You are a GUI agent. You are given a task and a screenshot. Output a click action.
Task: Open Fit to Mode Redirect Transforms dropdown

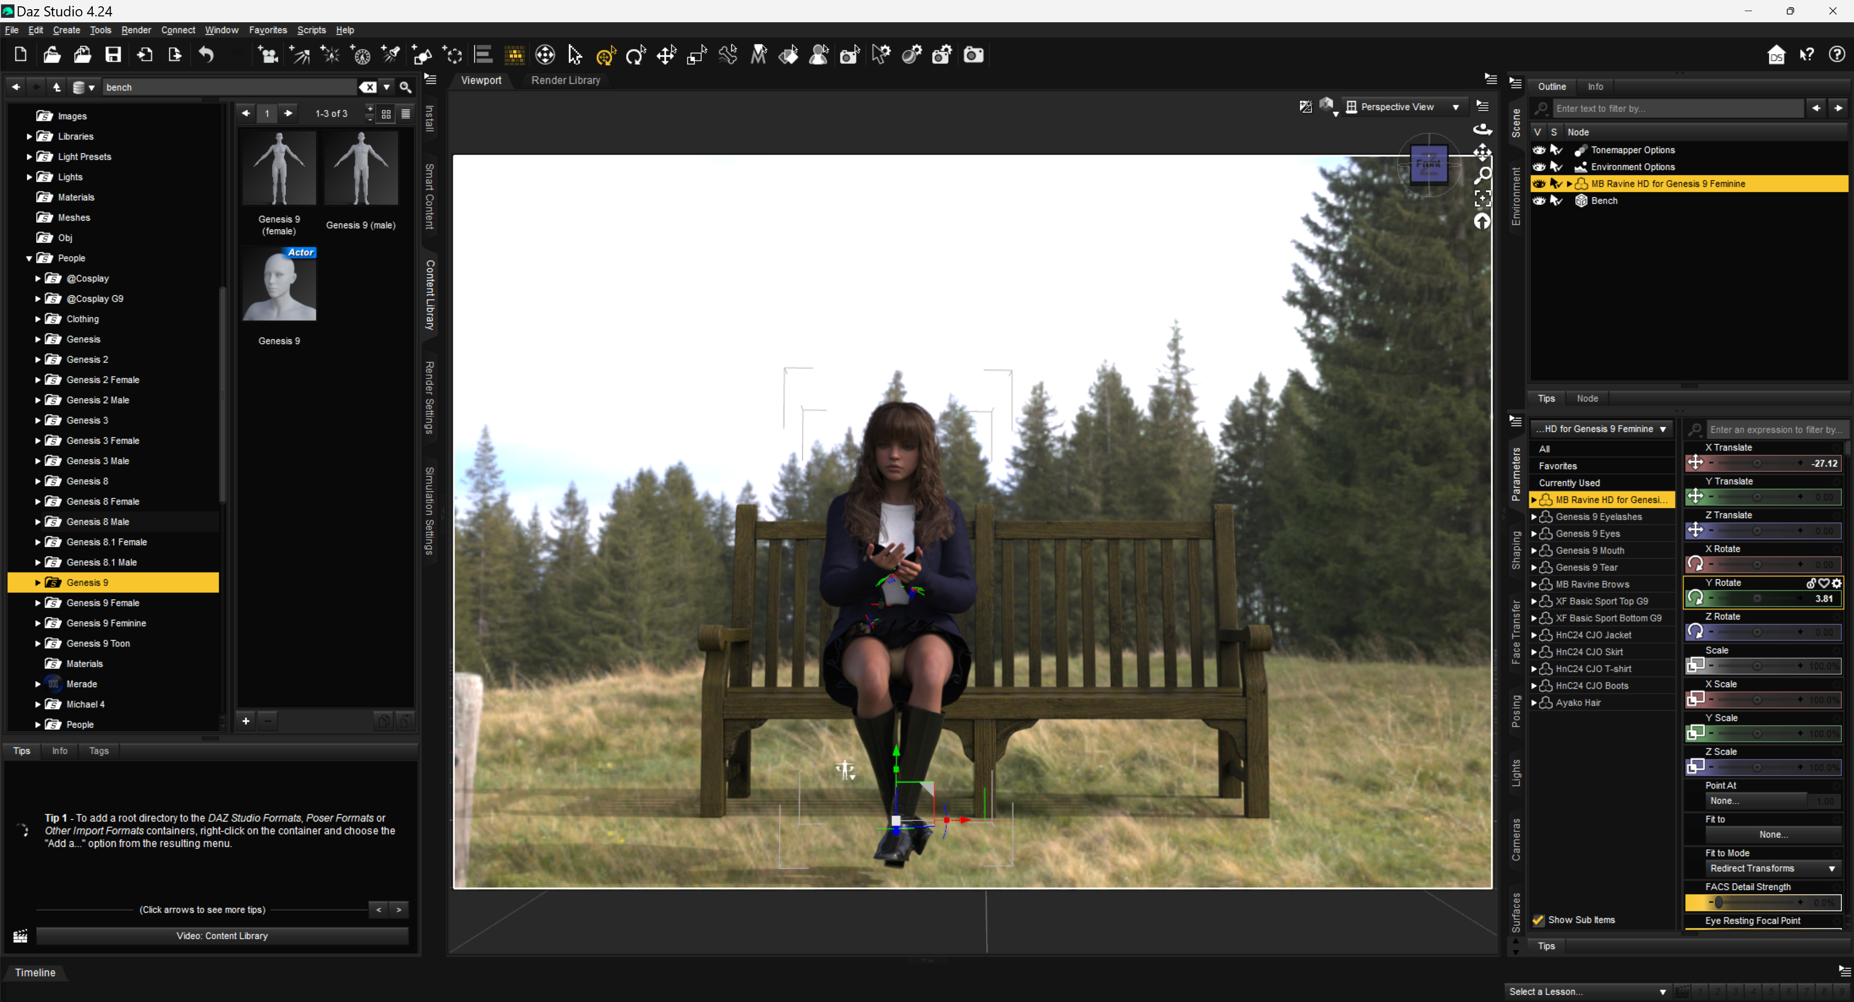tap(1772, 869)
